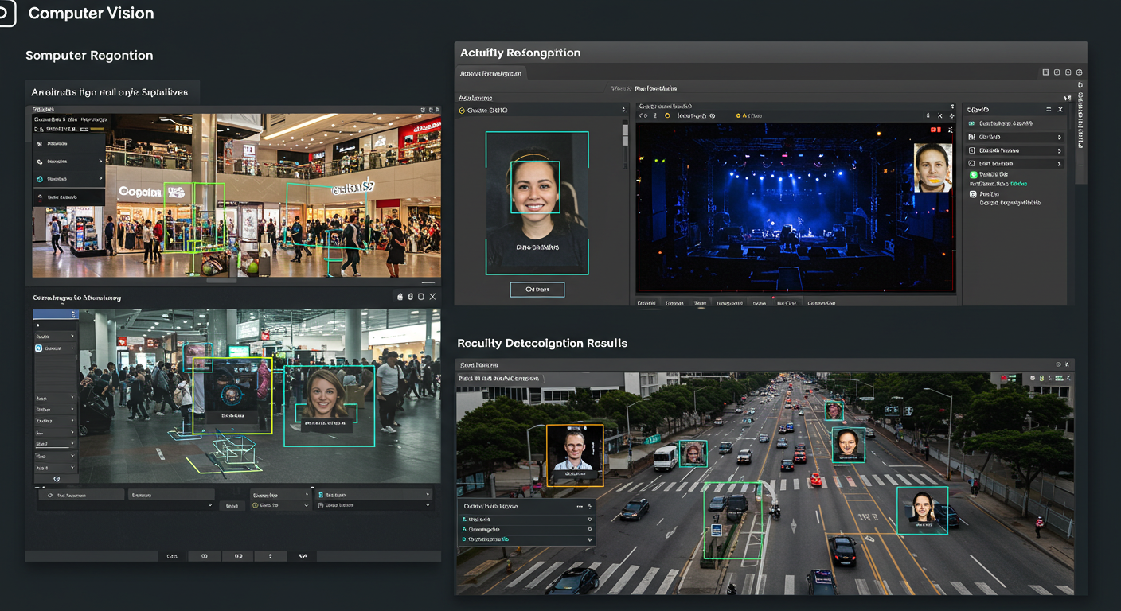1121x611 pixels.
Task: Open the grid layout icon in Activity Recognition toolbar
Action: (1045, 72)
